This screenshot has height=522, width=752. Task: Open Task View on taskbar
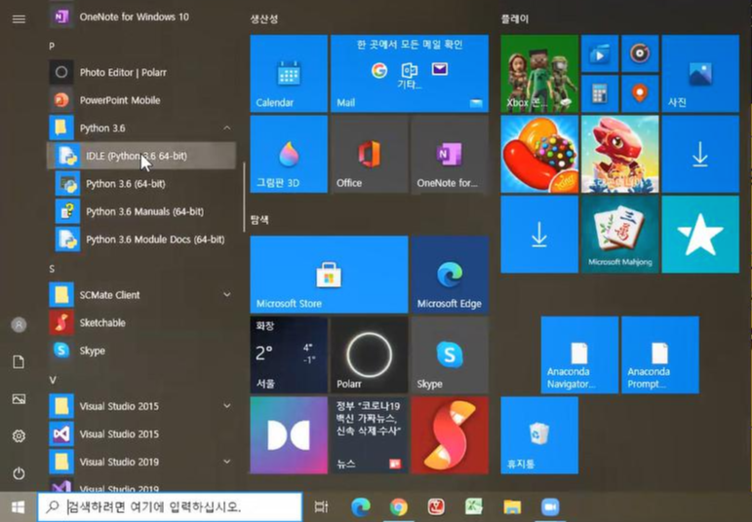click(321, 506)
